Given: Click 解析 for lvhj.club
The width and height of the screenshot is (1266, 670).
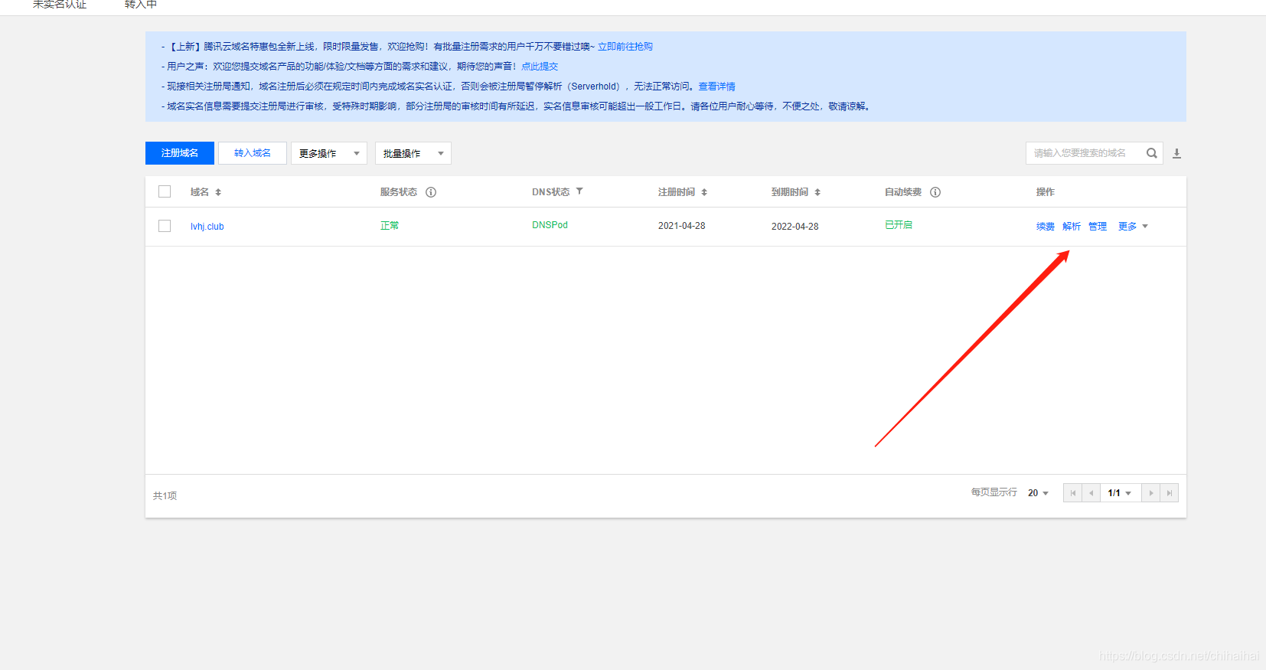Looking at the screenshot, I should point(1072,227).
